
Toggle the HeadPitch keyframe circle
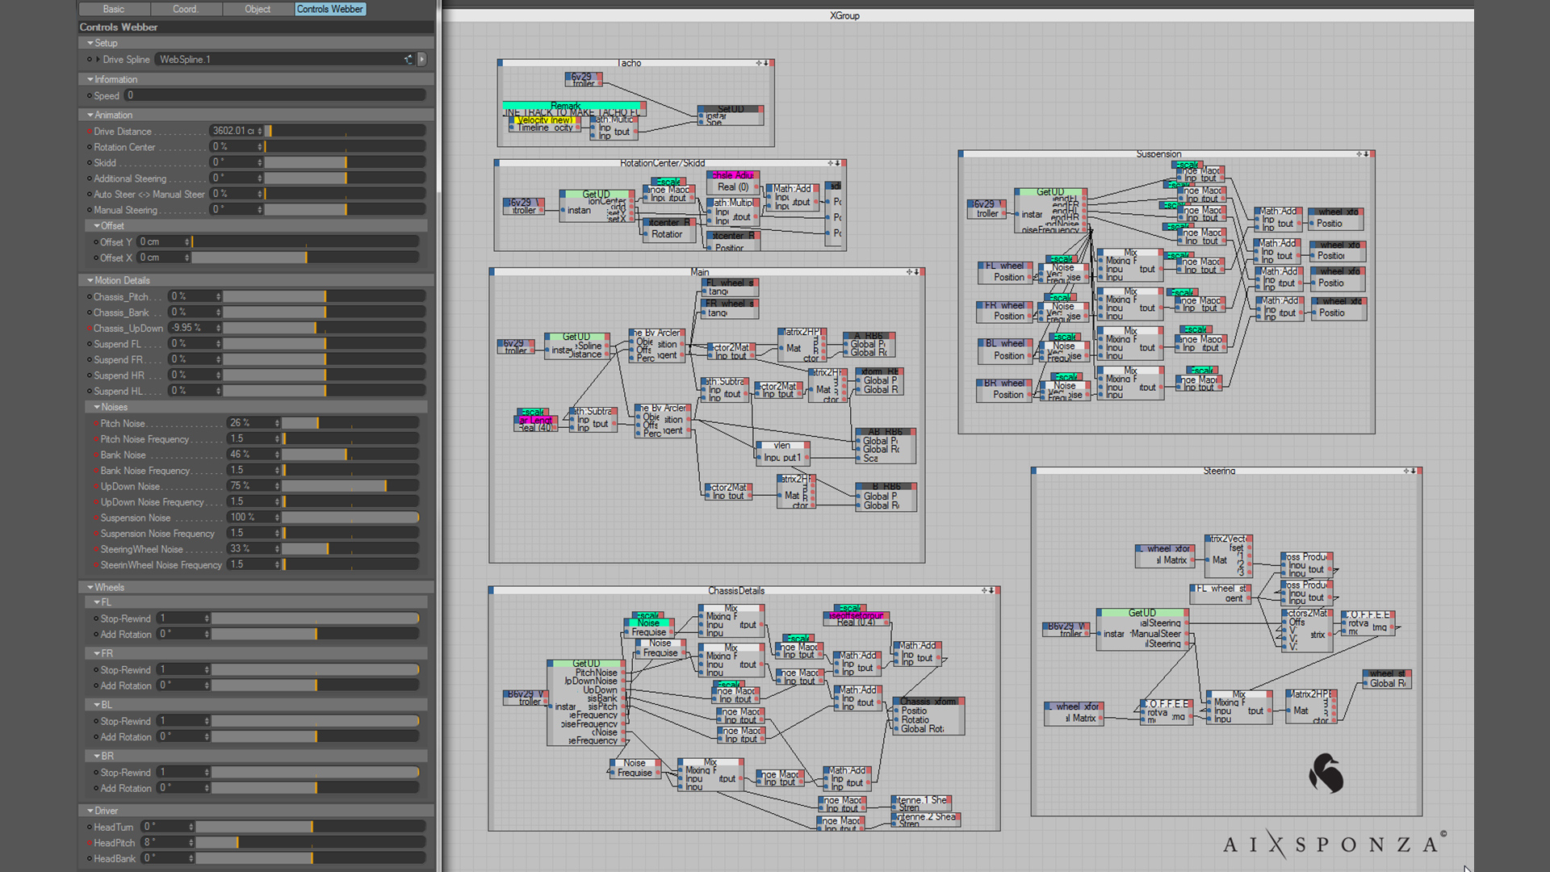pyautogui.click(x=89, y=843)
